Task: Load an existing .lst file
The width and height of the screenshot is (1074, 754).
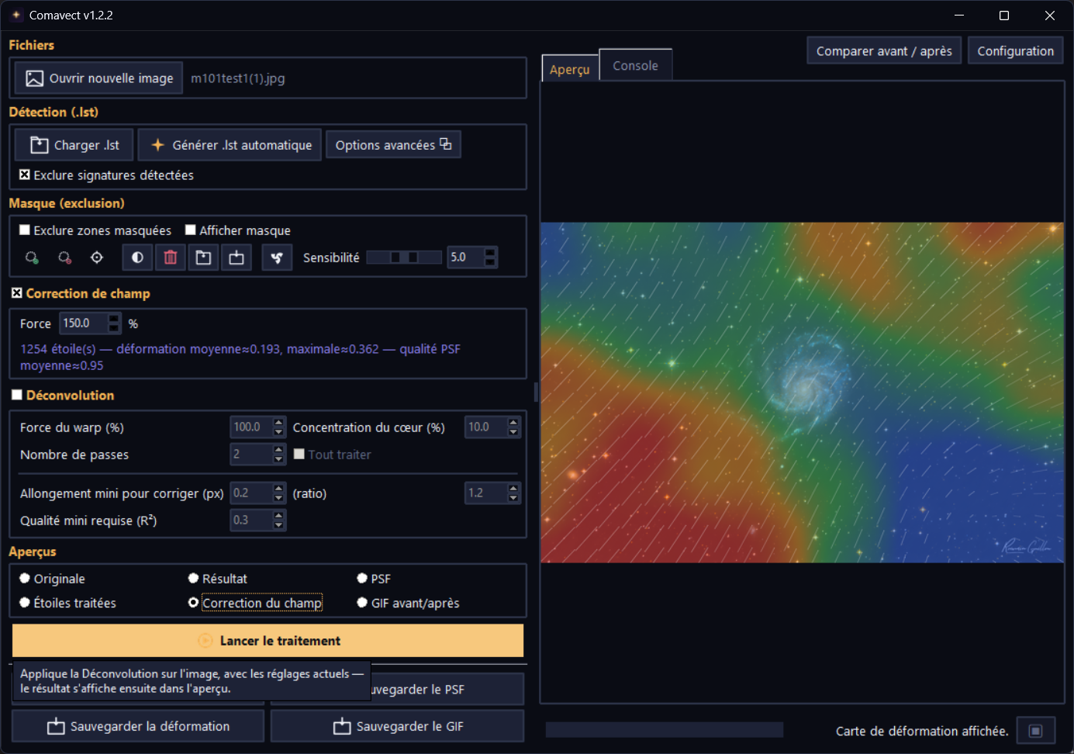Action: click(x=74, y=145)
